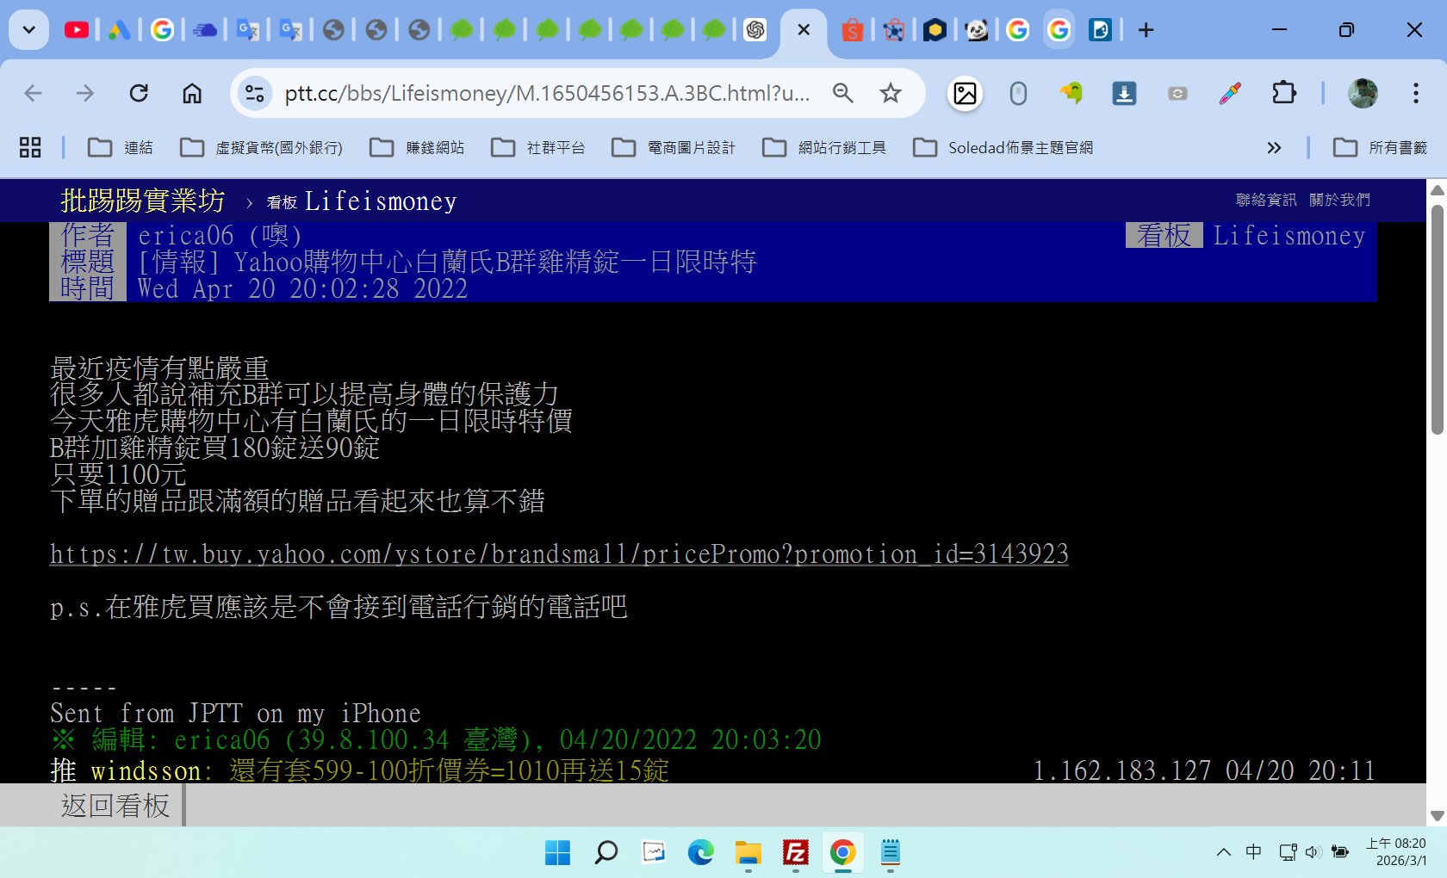Image resolution: width=1447 pixels, height=878 pixels.
Task: Click the page scrollbar down arrow
Action: point(1437,815)
